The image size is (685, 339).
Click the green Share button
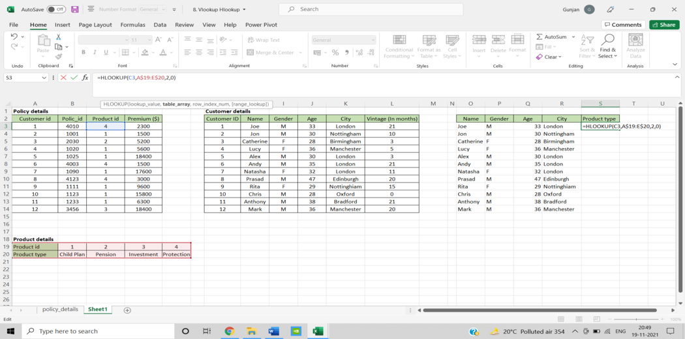coord(664,25)
